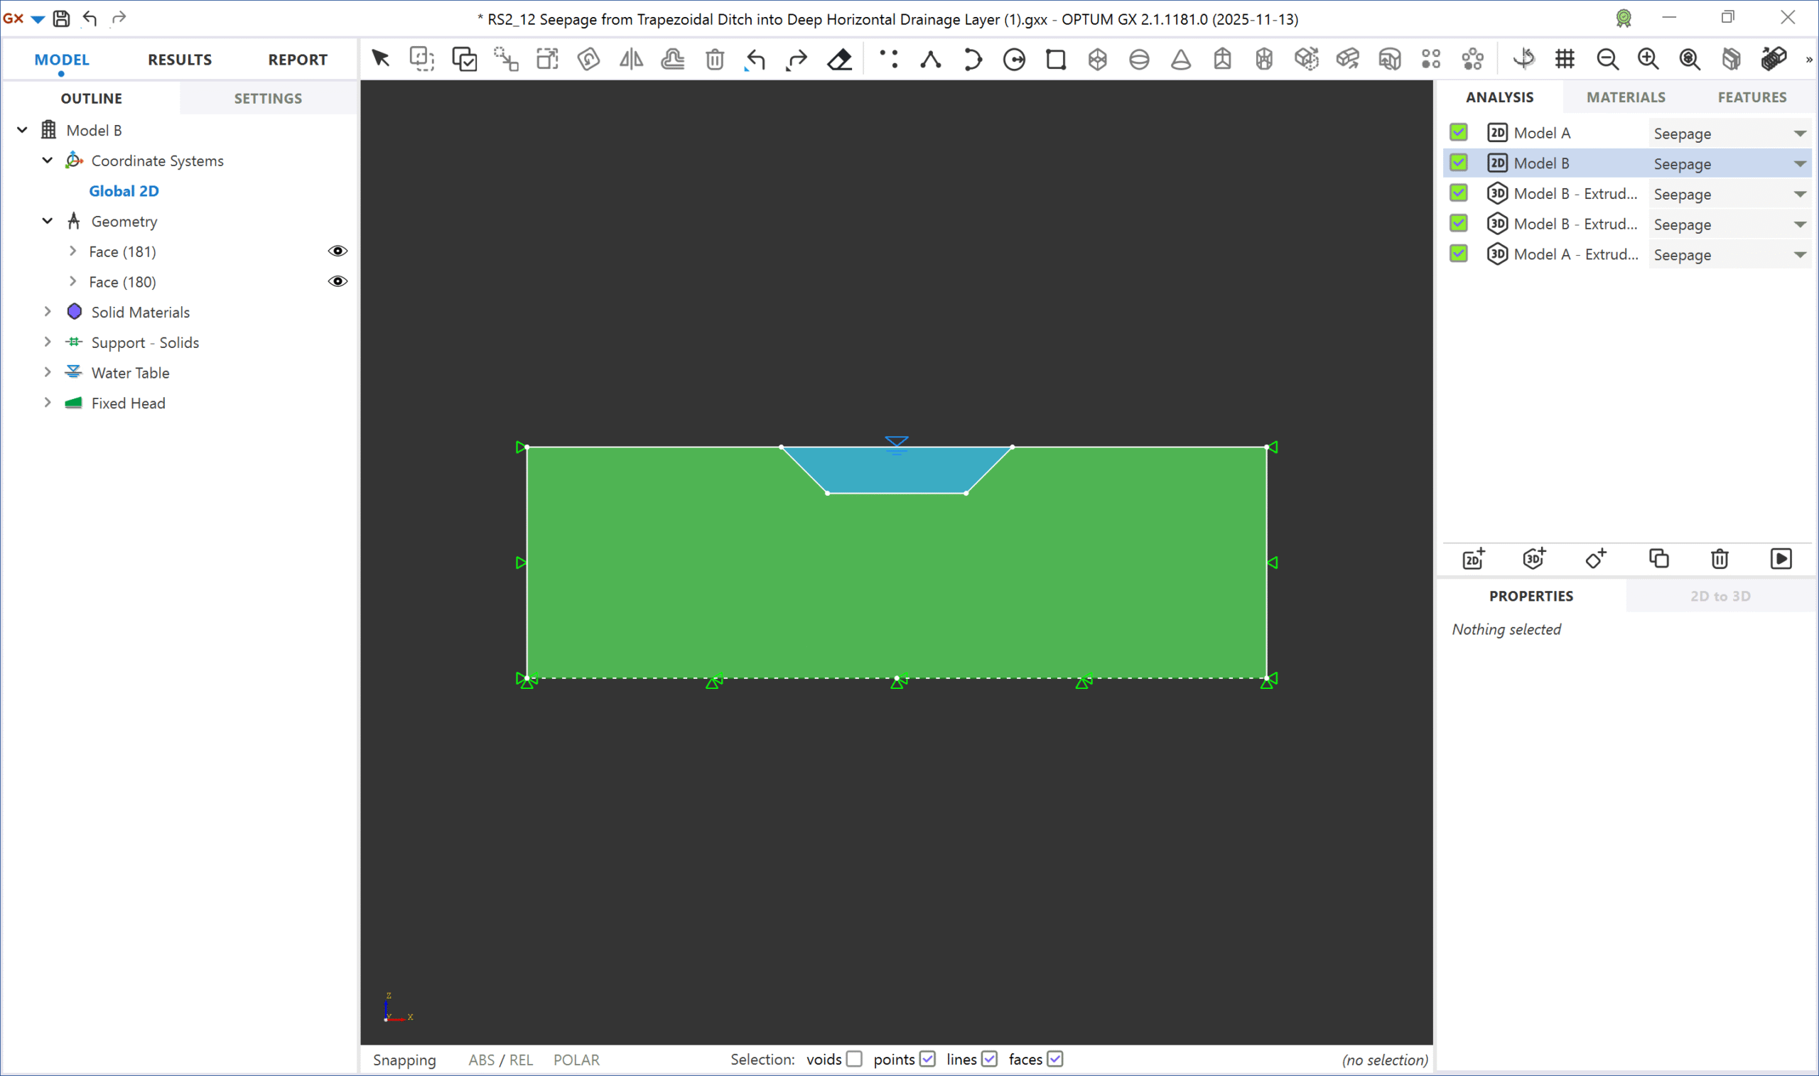The image size is (1819, 1076).
Task: Switch to the RESULTS tab
Action: (x=180, y=60)
